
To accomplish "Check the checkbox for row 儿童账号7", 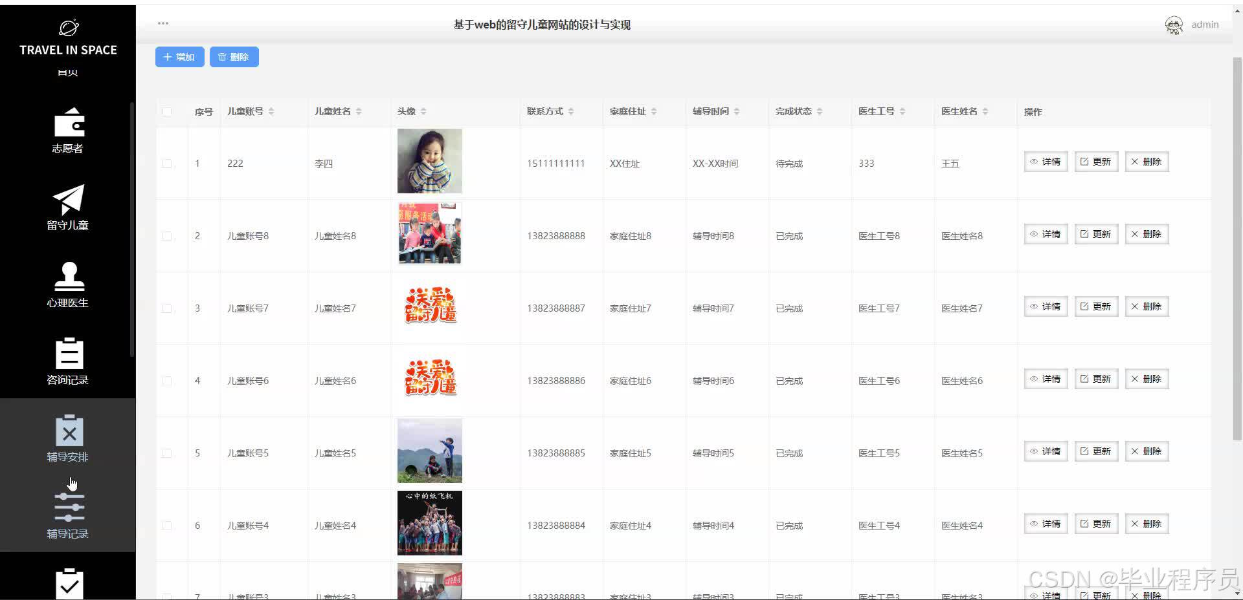I will pyautogui.click(x=167, y=308).
